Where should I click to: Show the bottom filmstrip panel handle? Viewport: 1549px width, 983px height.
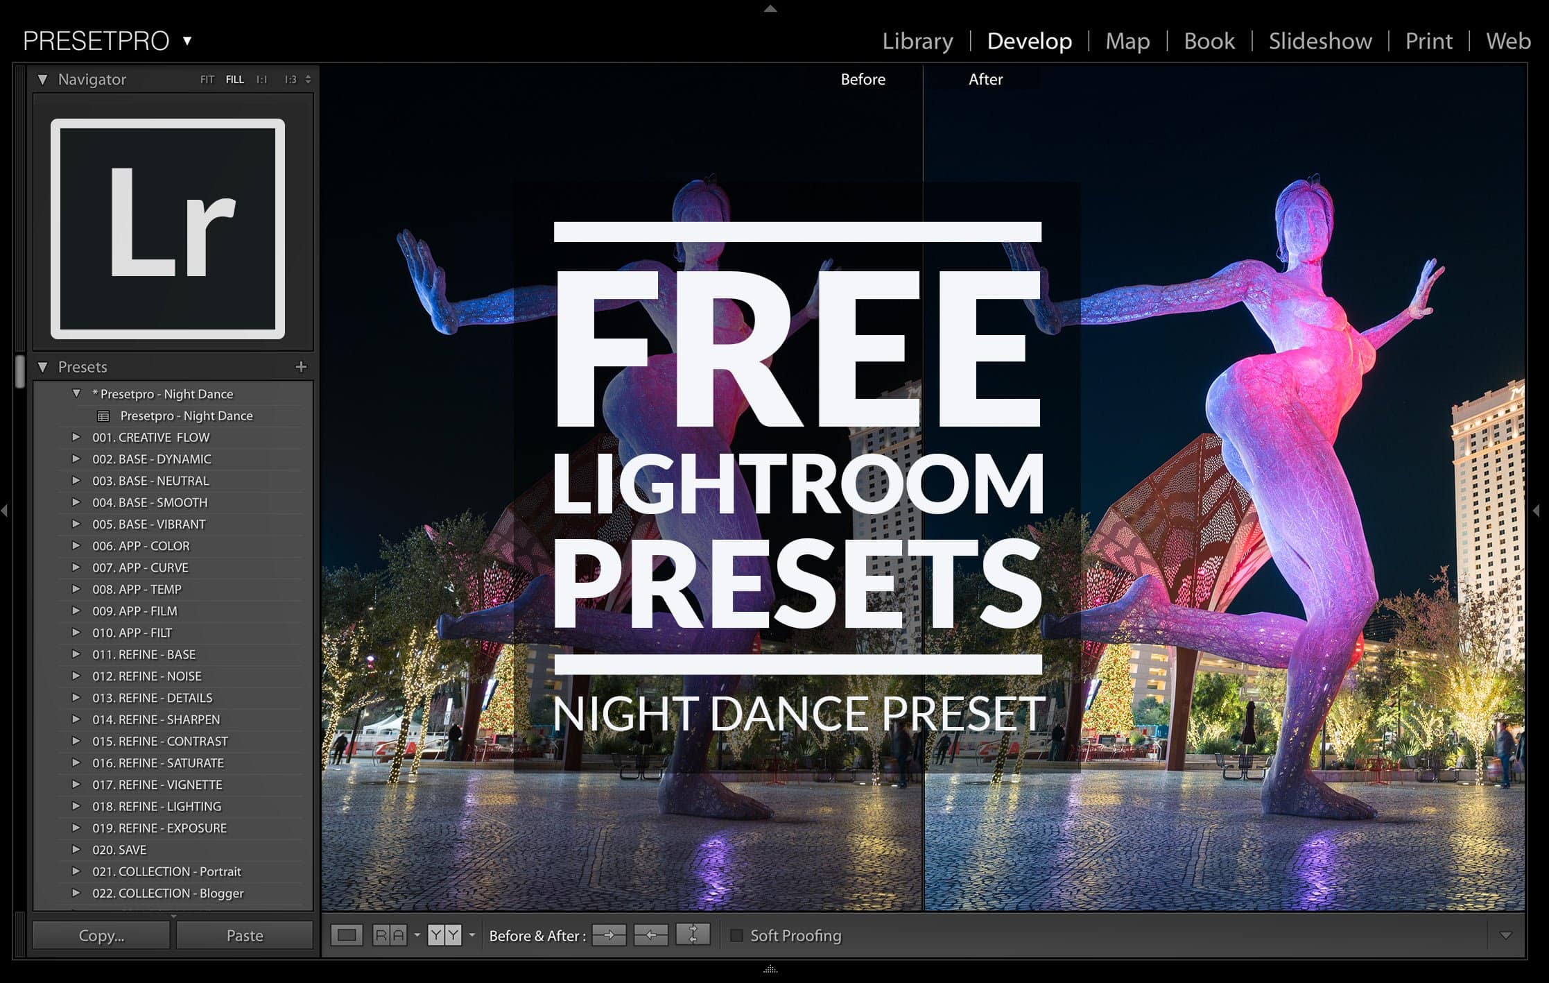point(770,969)
